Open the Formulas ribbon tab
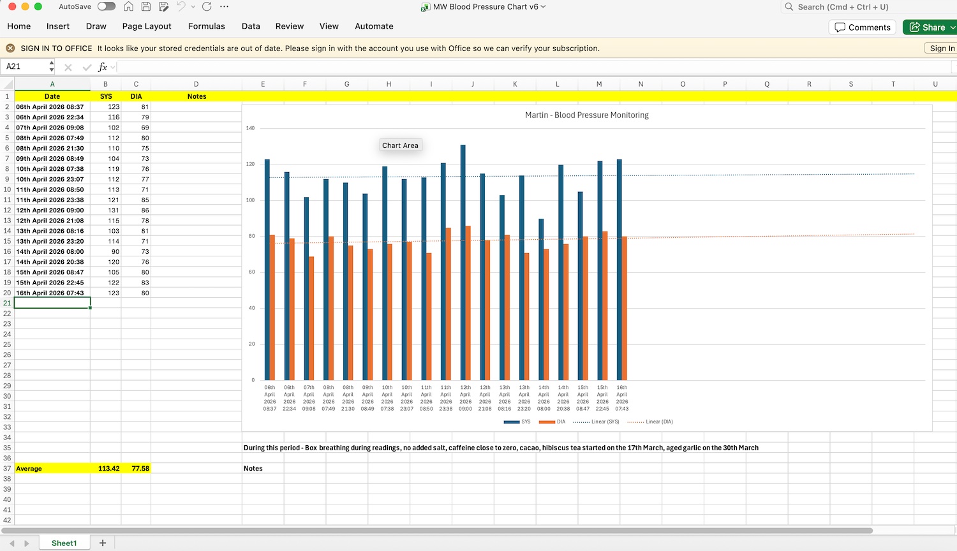 pyautogui.click(x=206, y=26)
